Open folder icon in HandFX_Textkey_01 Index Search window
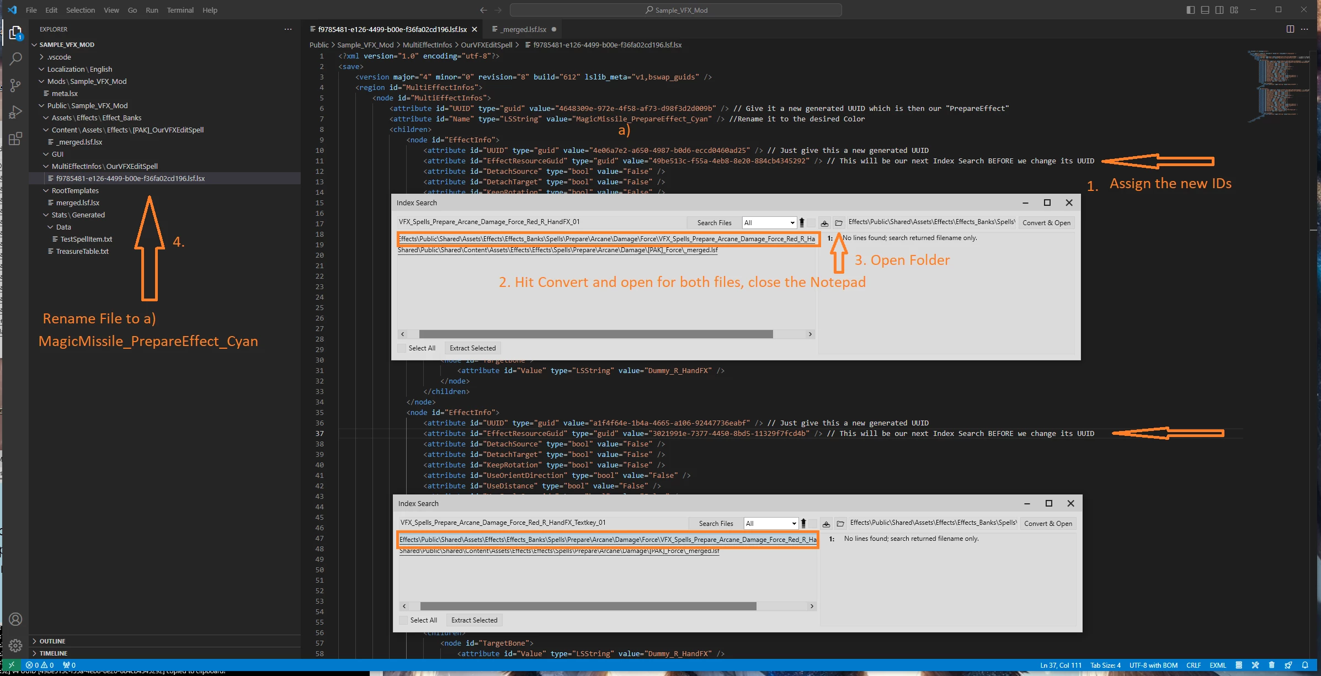The width and height of the screenshot is (1321, 676). (840, 524)
